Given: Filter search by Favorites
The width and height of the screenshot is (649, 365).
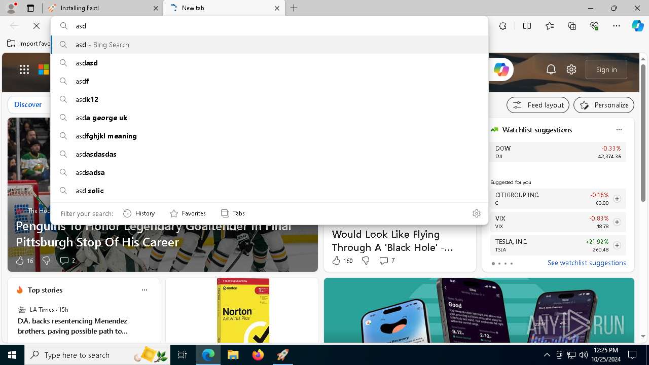Looking at the screenshot, I should pos(188,213).
